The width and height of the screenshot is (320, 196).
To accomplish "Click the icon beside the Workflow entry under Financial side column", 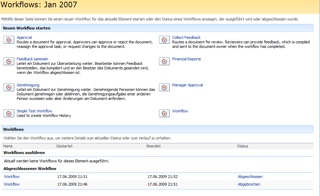I will tap(164, 113).
